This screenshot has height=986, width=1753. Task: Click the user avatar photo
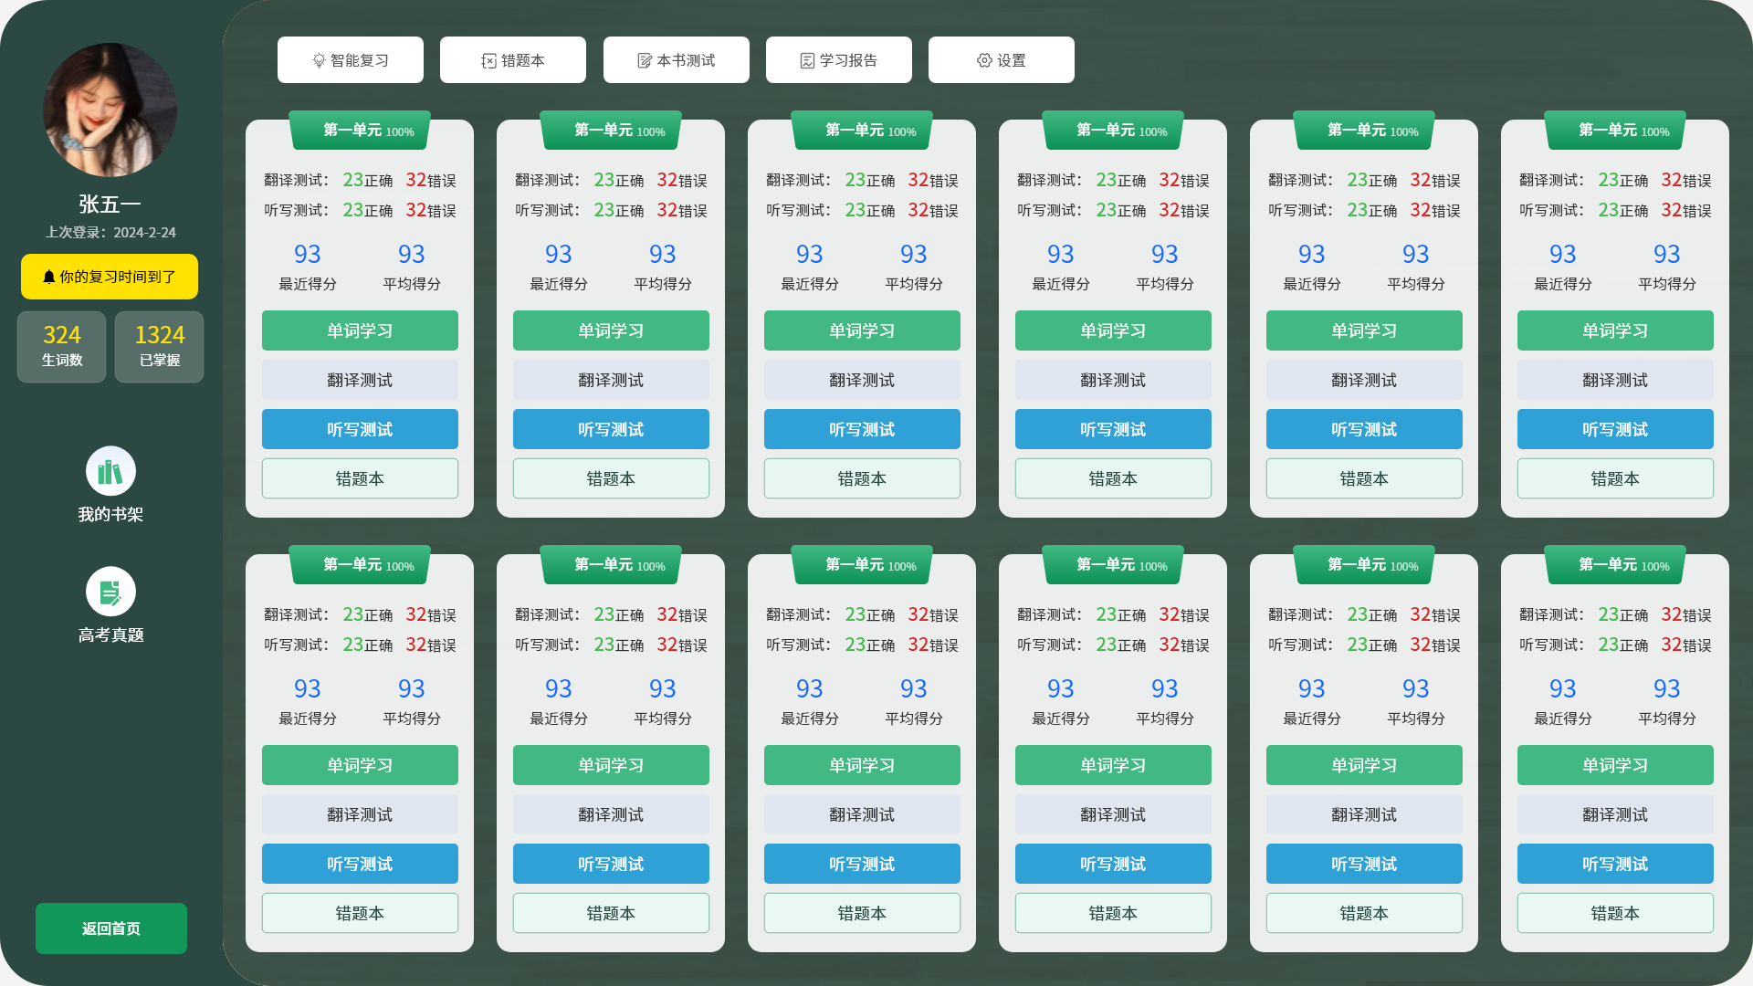[x=110, y=110]
